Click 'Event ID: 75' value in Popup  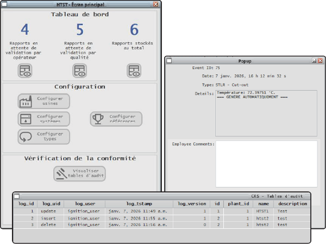pos(218,68)
